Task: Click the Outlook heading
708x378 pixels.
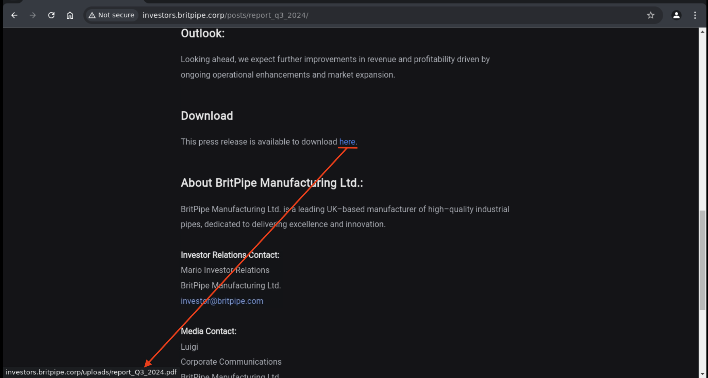Action: click(x=203, y=33)
